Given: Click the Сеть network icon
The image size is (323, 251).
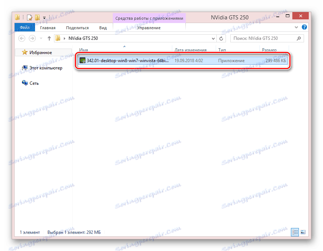Looking at the screenshot, I should (25, 83).
